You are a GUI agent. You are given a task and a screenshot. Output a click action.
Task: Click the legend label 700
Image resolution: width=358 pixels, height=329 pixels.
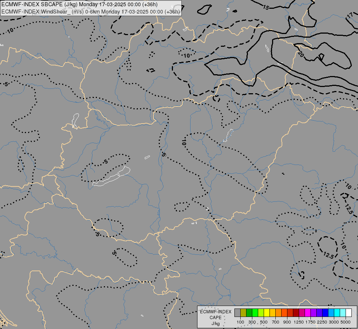(276, 322)
